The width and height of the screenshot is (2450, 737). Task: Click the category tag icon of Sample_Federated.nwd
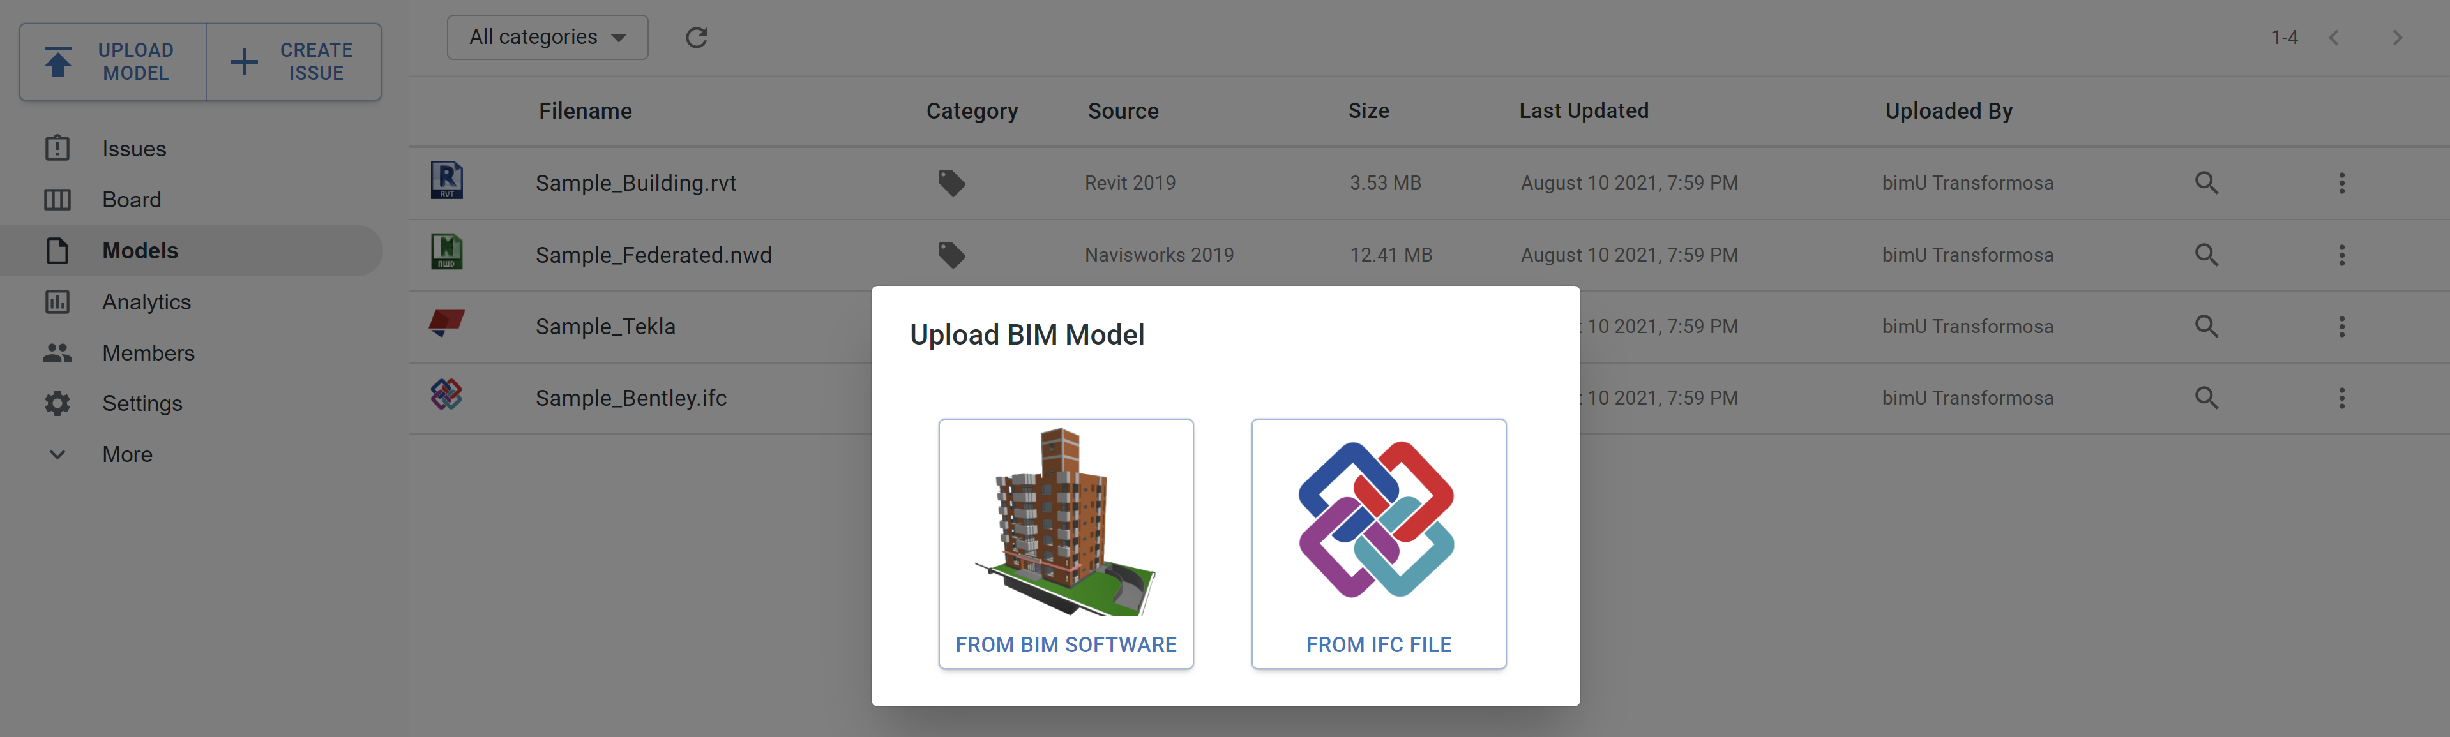tap(951, 255)
